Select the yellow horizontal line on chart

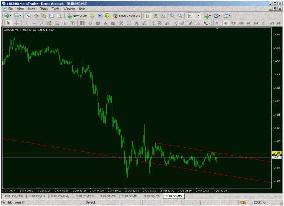(137, 153)
